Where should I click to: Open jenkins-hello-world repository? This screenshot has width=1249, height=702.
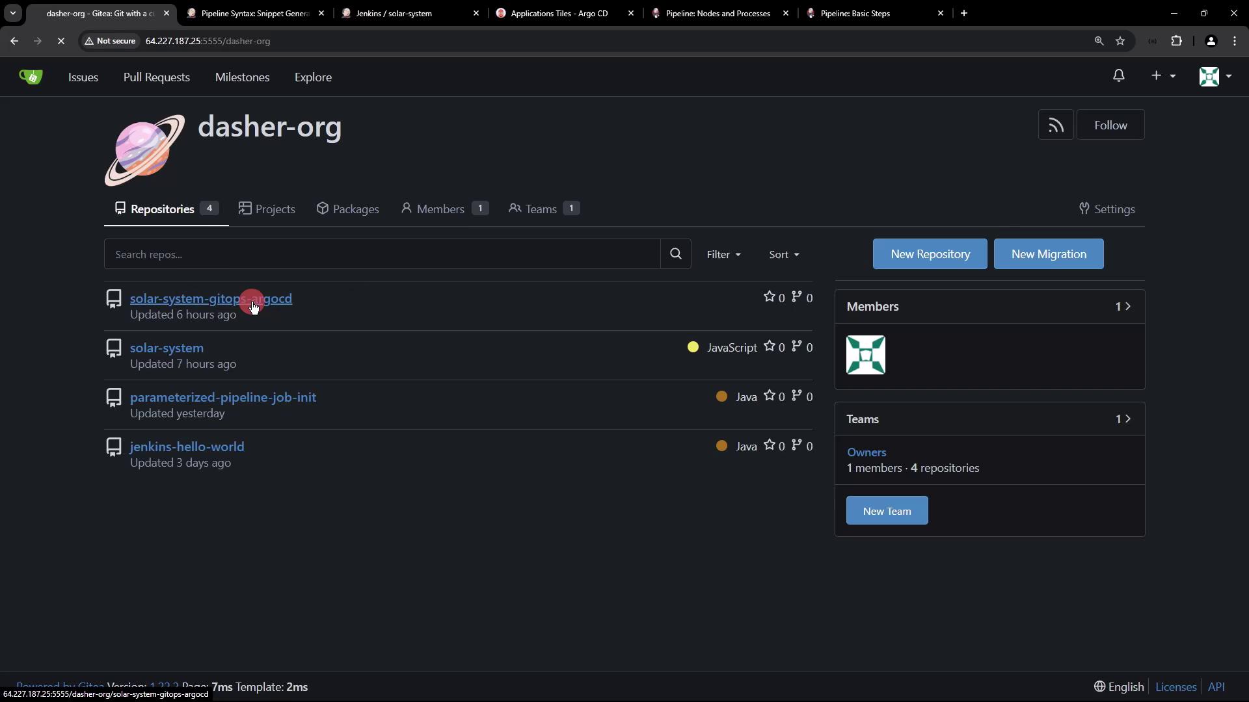pyautogui.click(x=187, y=447)
